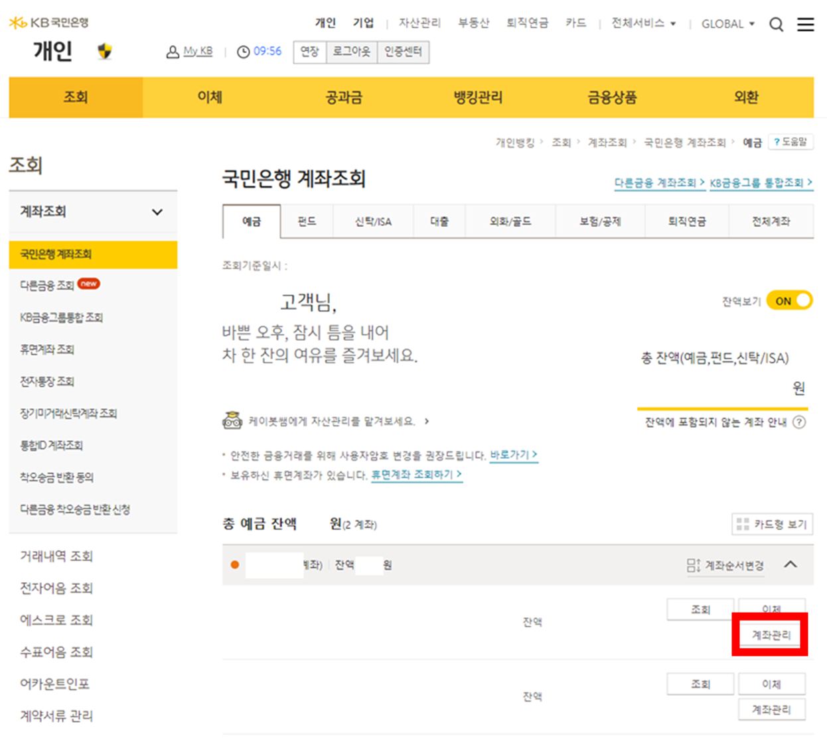Screen dimensions: 827x746
Task: Click the 로그아웃 button
Action: 352,52
